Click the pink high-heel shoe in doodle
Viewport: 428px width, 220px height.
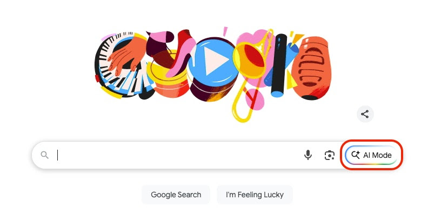(x=180, y=53)
